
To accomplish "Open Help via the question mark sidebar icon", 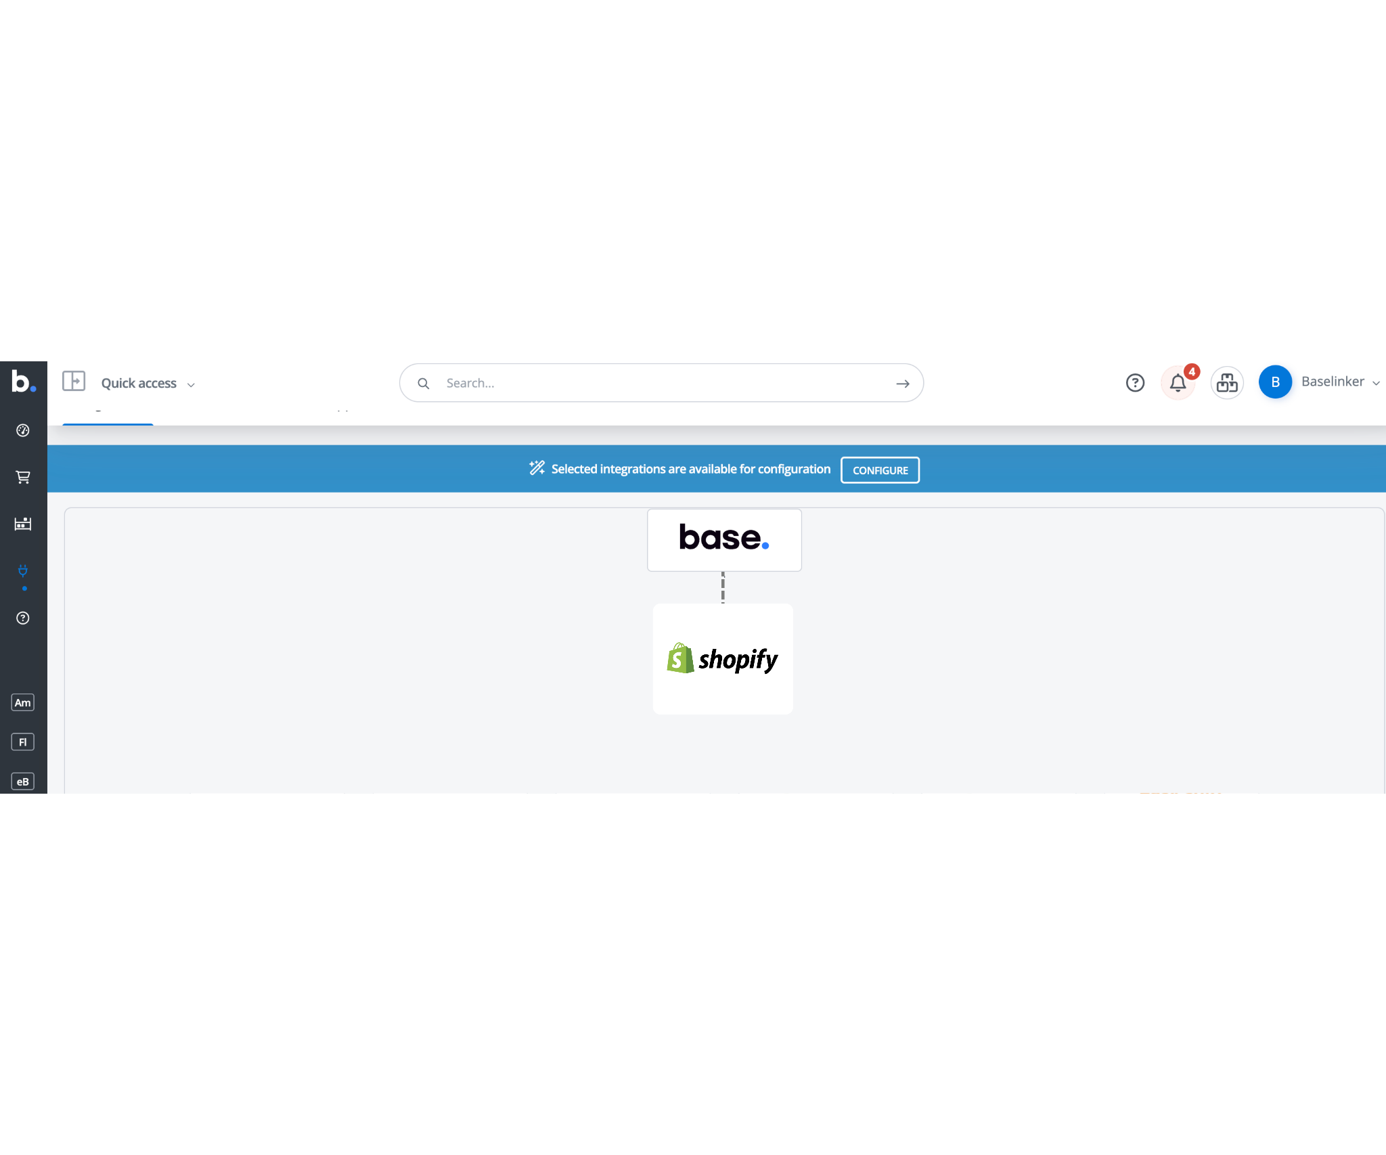I will [x=23, y=618].
